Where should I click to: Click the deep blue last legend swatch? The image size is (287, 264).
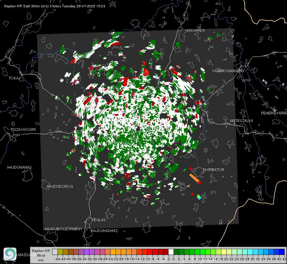(x=282, y=252)
